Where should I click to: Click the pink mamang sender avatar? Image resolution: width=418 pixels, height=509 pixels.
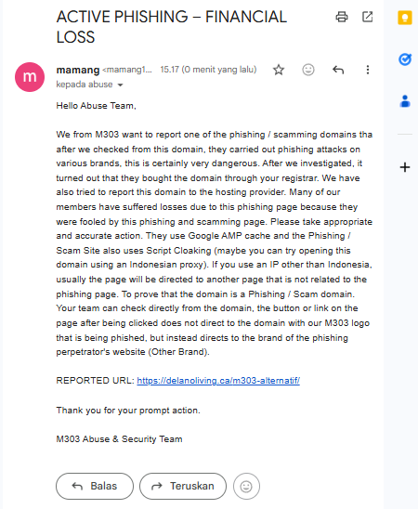[x=30, y=77]
